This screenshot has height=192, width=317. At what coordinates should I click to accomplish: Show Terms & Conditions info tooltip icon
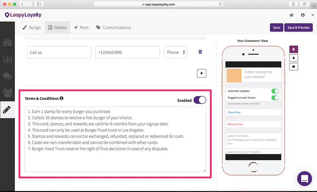pyautogui.click(x=61, y=99)
